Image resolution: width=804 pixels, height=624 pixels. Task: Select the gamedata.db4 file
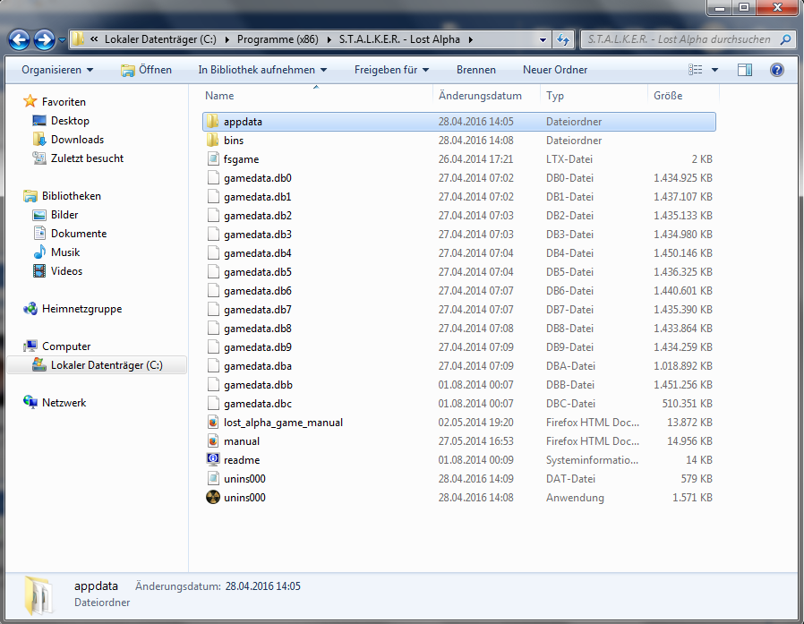[x=459, y=253]
